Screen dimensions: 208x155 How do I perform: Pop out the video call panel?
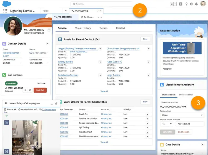point(56,103)
